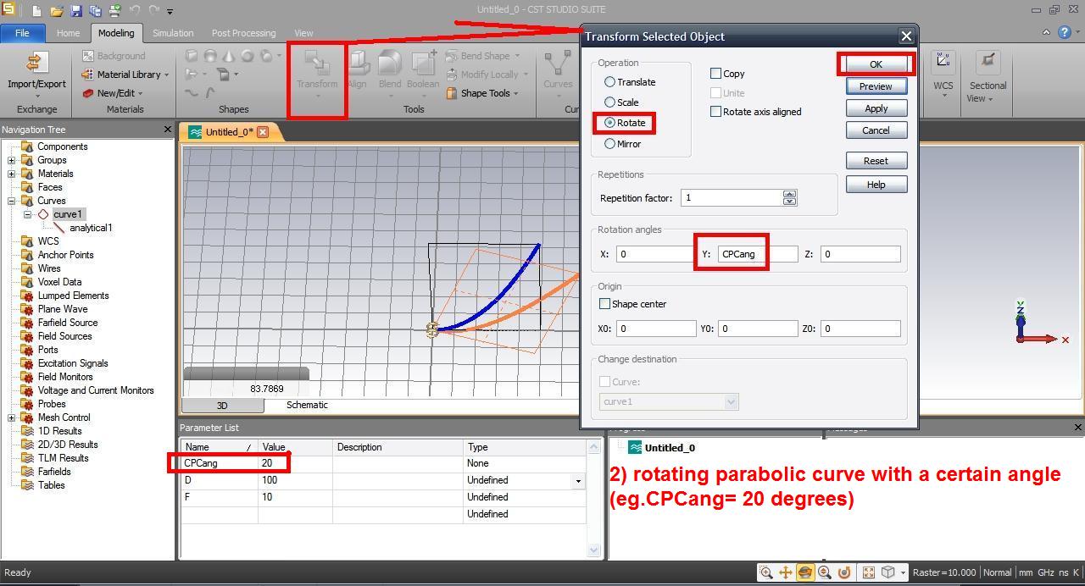The width and height of the screenshot is (1085, 586).
Task: Enable Rotate axis aligned checkbox
Action: pos(716,112)
